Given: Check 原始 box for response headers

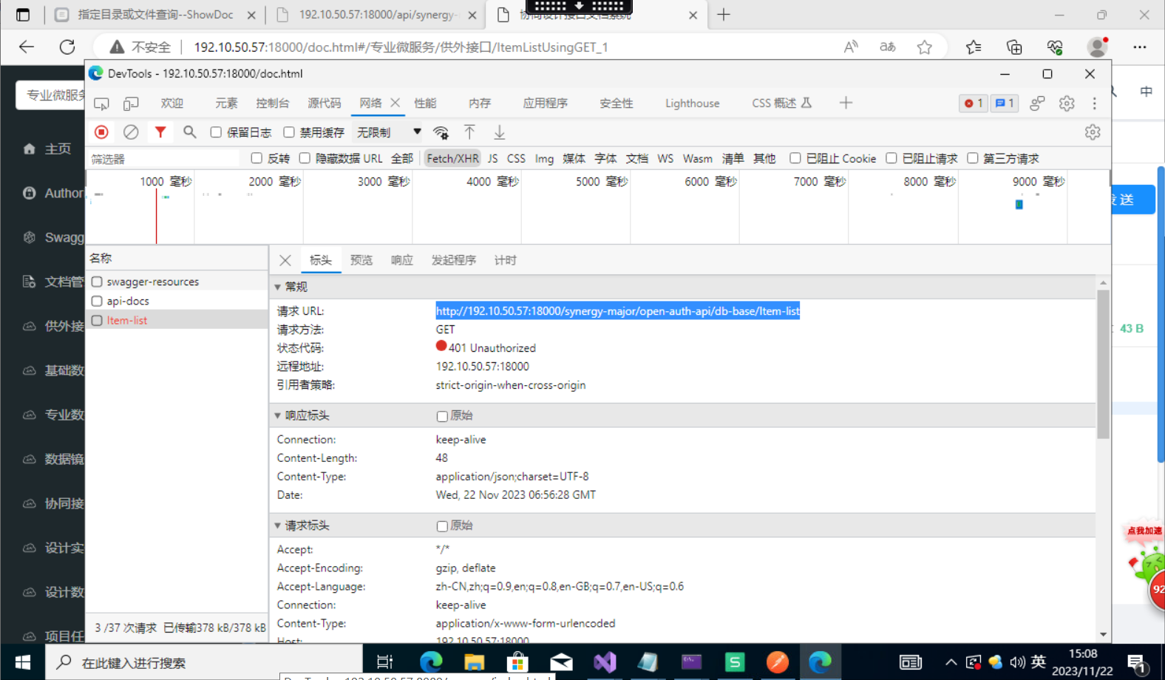Looking at the screenshot, I should [442, 416].
